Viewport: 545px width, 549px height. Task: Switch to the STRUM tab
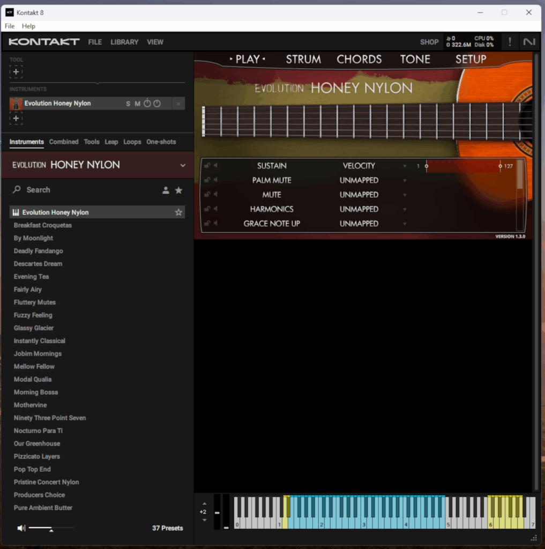point(303,59)
